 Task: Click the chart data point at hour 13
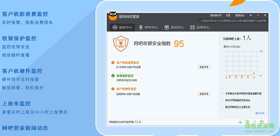[x=242, y=76]
